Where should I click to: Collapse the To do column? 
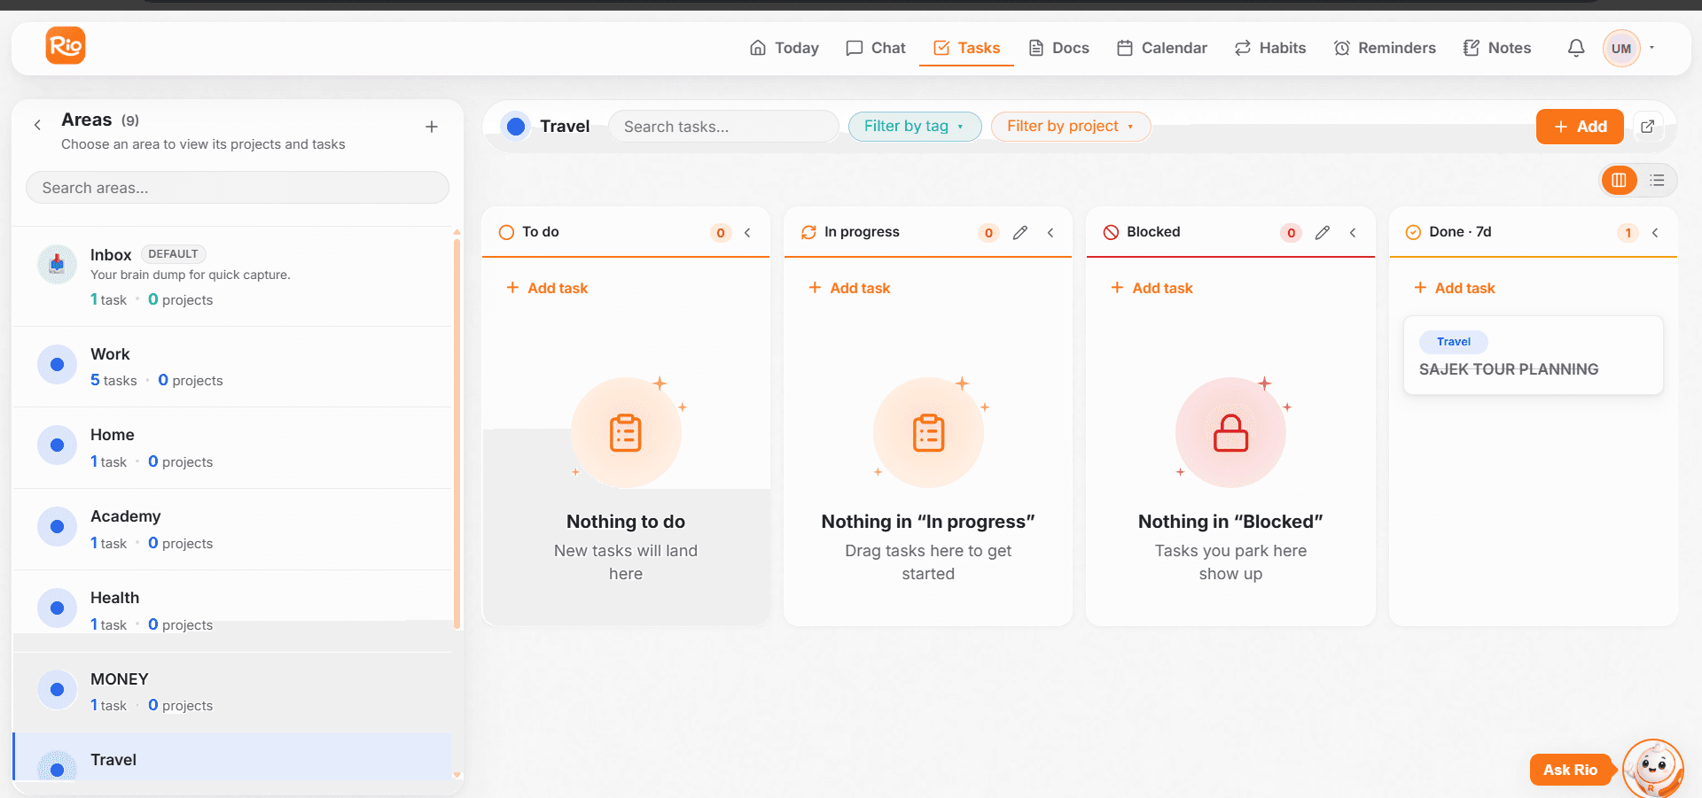tap(748, 232)
